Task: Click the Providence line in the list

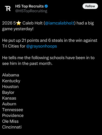Action: click(13, 116)
